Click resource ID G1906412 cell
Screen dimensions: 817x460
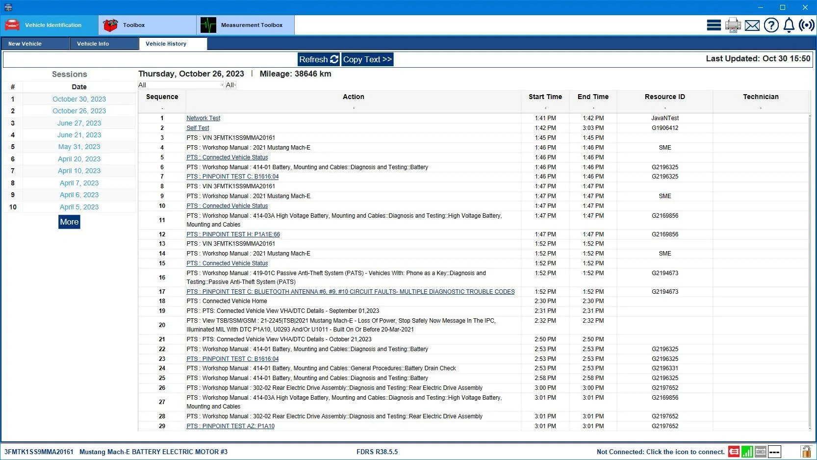coord(665,128)
